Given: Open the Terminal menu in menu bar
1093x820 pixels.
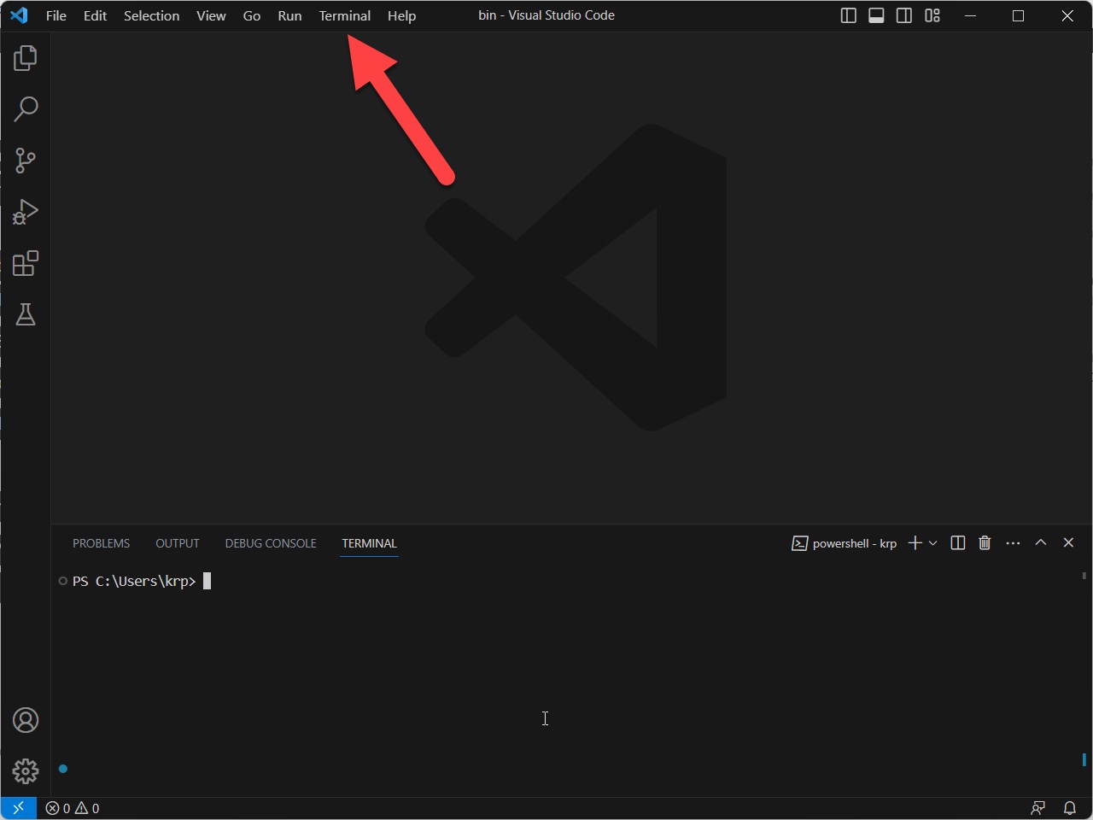Looking at the screenshot, I should point(344,15).
